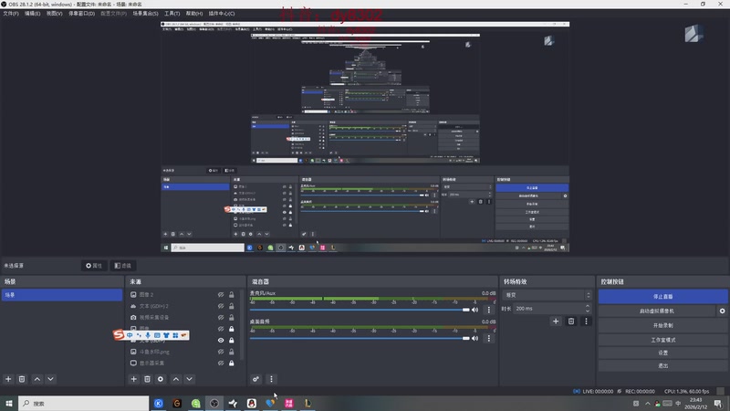730x411 pixels.
Task: Show the 文本 (GDI+) 2 source via eye icon
Action: click(x=221, y=306)
